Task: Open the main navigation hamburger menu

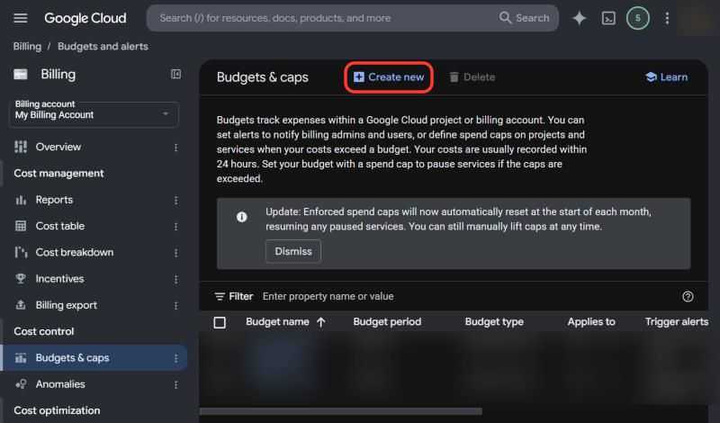Action: [x=20, y=18]
